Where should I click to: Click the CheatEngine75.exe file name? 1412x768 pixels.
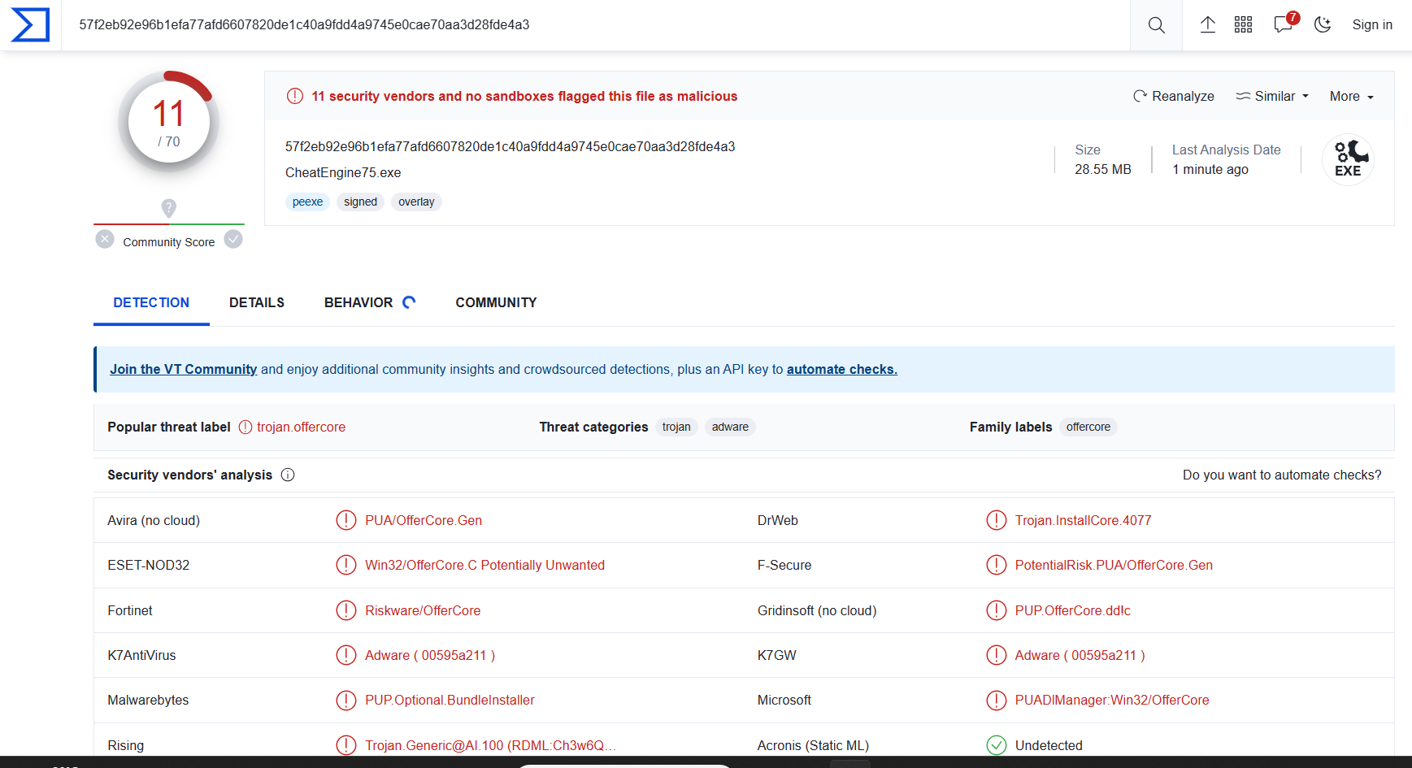coord(343,172)
